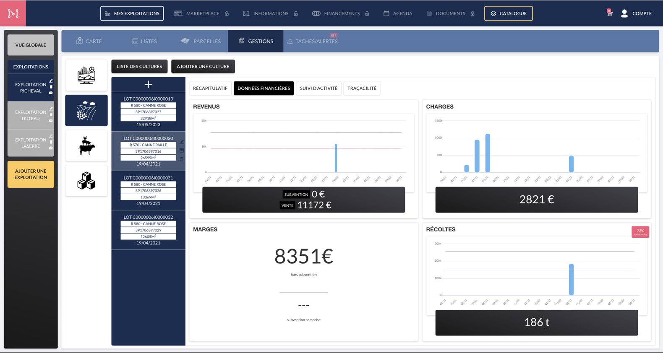Open the shopping cart icon
Image resolution: width=663 pixels, height=353 pixels.
pyautogui.click(x=610, y=13)
